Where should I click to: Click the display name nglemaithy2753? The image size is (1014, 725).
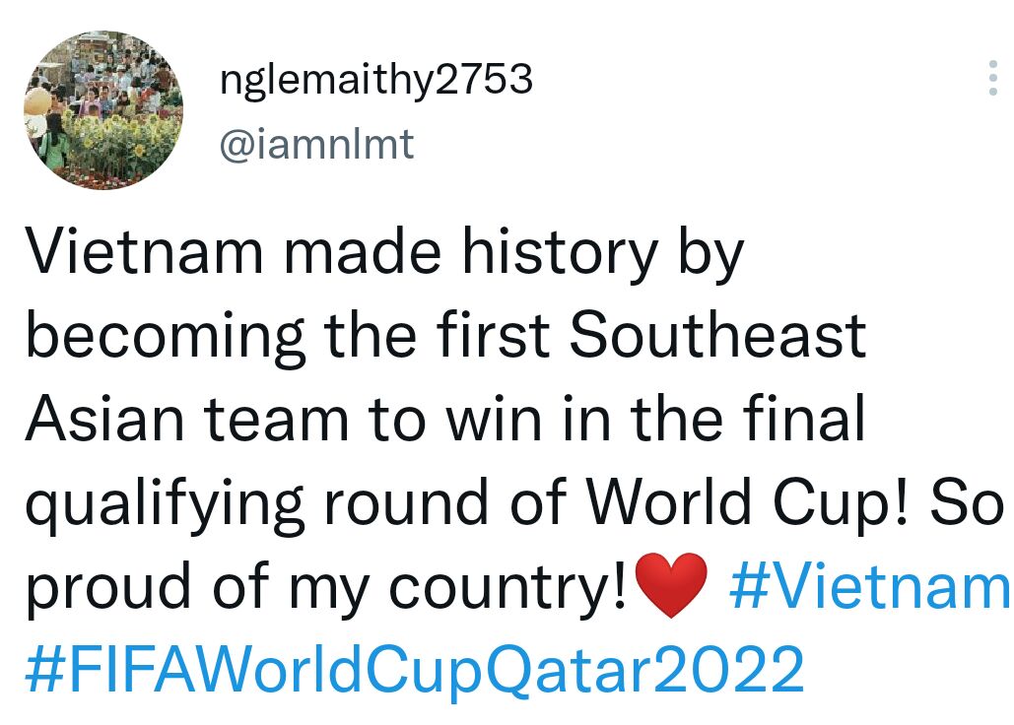(x=375, y=80)
